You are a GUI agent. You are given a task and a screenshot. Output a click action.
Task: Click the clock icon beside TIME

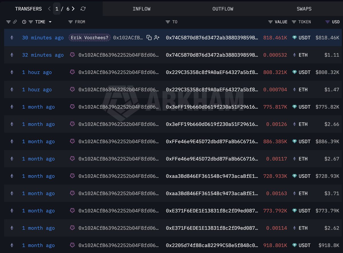24,22
